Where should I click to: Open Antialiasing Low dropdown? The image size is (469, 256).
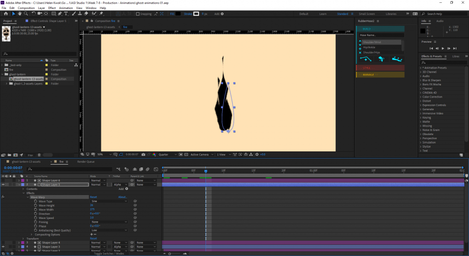[109, 230]
